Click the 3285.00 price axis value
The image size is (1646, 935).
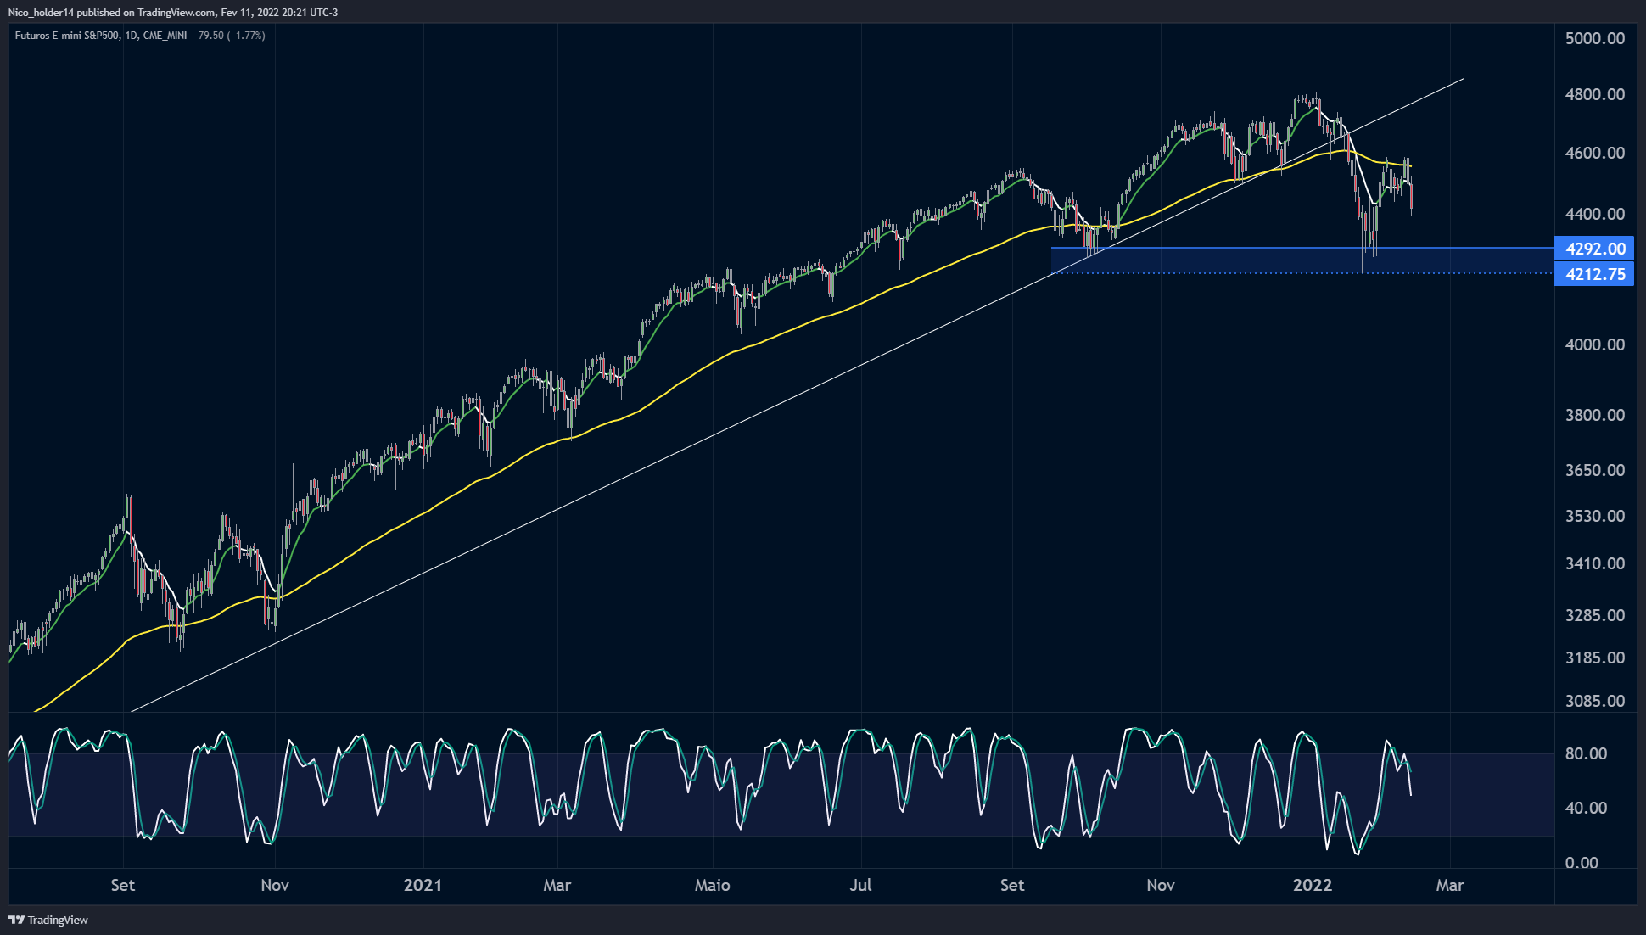[1595, 615]
